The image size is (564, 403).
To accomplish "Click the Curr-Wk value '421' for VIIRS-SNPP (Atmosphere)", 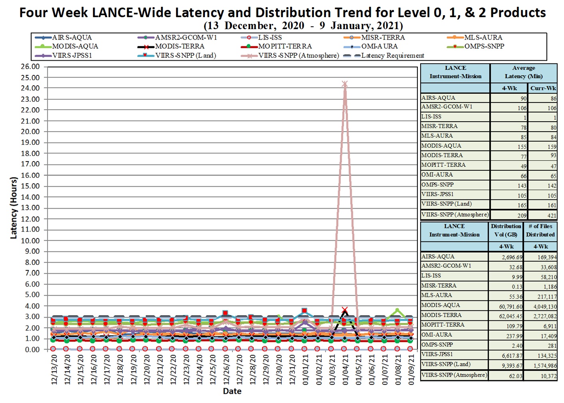I will tap(552, 215).
